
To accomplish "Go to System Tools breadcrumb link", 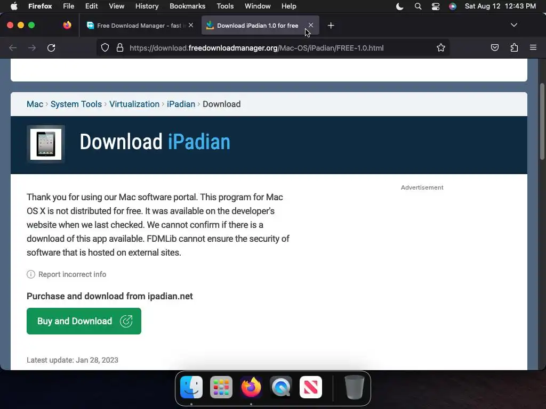I will click(x=76, y=104).
